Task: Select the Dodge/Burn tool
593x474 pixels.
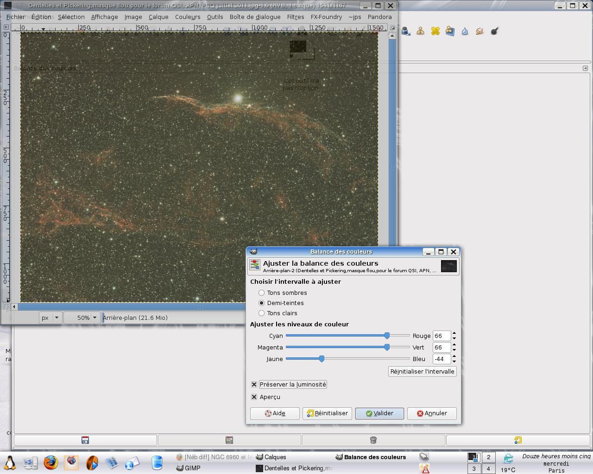Action: coord(494,31)
